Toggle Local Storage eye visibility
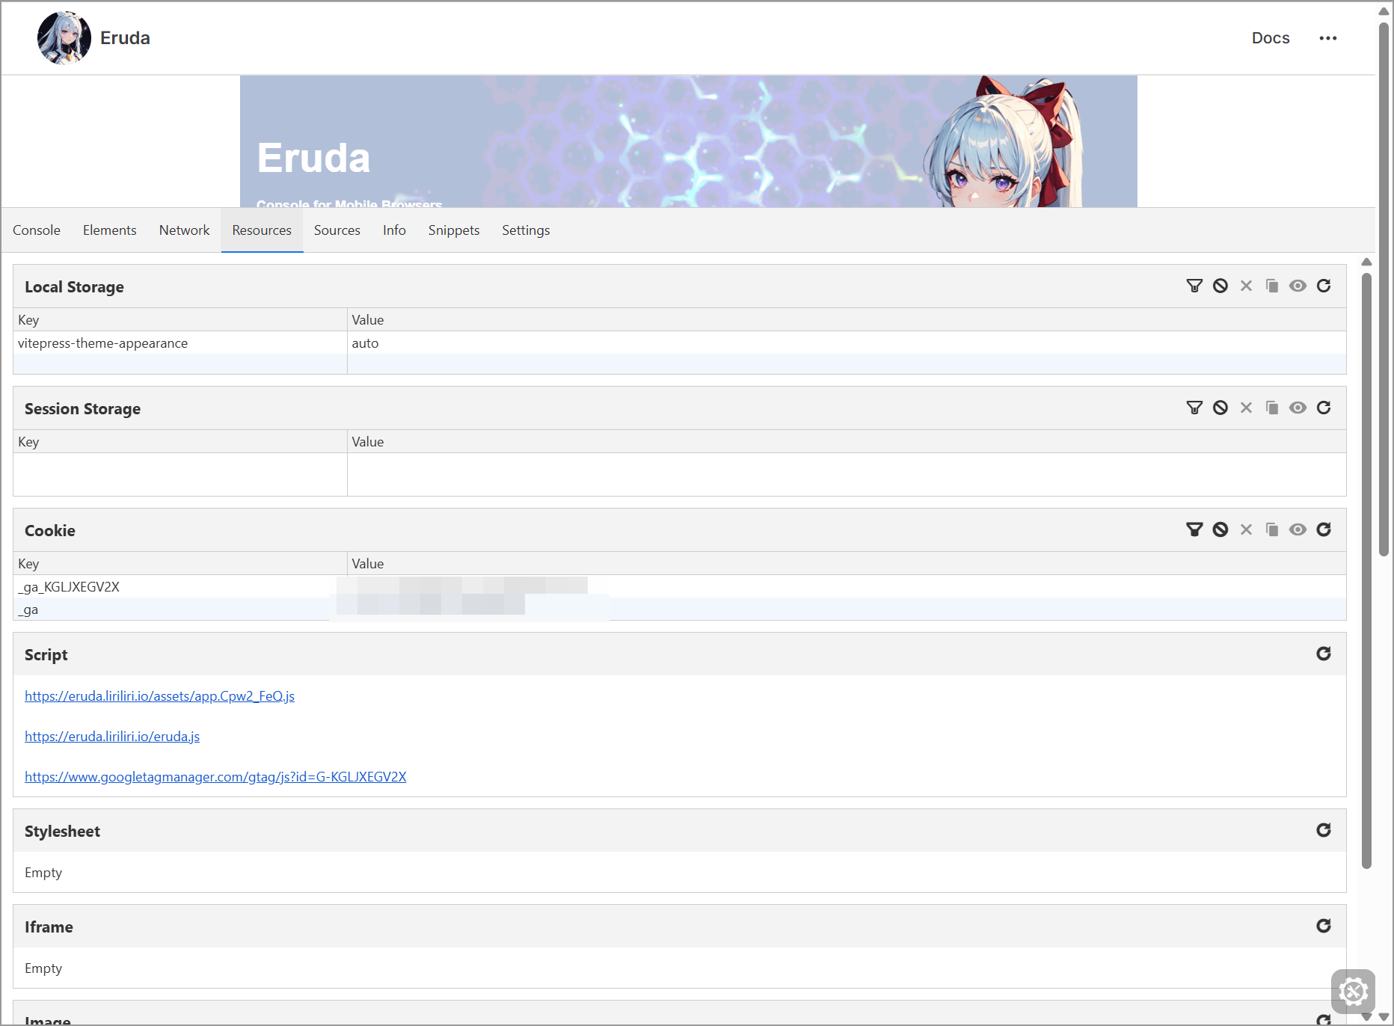 point(1298,286)
